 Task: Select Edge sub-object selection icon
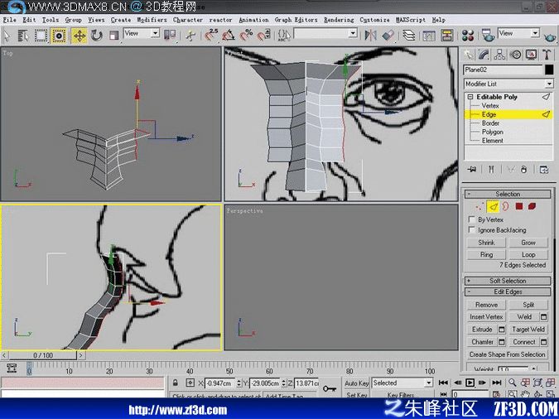pyautogui.click(x=493, y=206)
